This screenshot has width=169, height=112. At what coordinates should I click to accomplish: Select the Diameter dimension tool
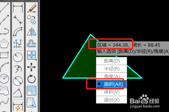coord(18,81)
